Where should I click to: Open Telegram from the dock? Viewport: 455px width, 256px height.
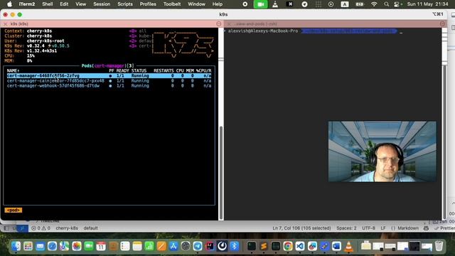pos(198,246)
